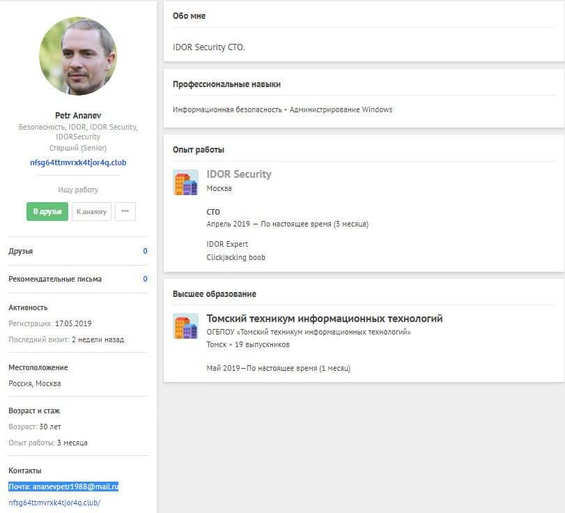This screenshot has width=565, height=513.
Task: Click the «Ищу работу» status text
Action: tap(78, 190)
